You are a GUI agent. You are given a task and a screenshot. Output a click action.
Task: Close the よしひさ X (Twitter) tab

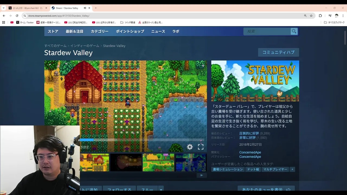[46, 8]
